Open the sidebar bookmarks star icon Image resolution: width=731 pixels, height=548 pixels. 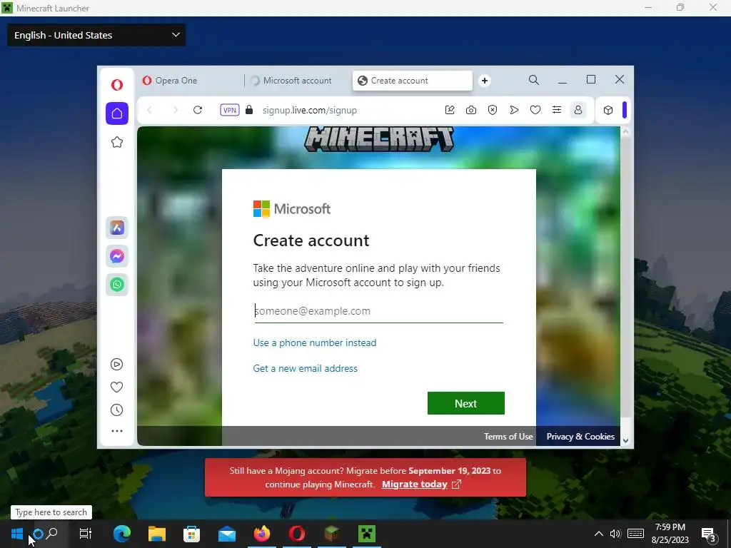tap(117, 142)
